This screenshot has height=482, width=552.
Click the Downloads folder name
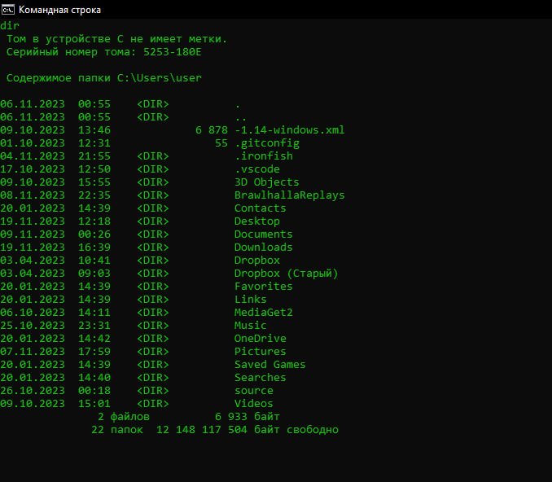pyautogui.click(x=263, y=248)
